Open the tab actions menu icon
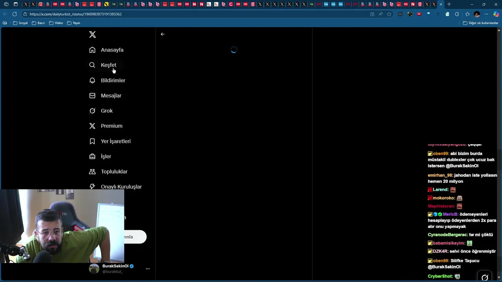Screen dimensions: 502x282 click(x=16, y=4)
